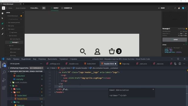This screenshot has width=188, height=106.
Task: Click user profile icon in design preview
Action: [x=97, y=52]
